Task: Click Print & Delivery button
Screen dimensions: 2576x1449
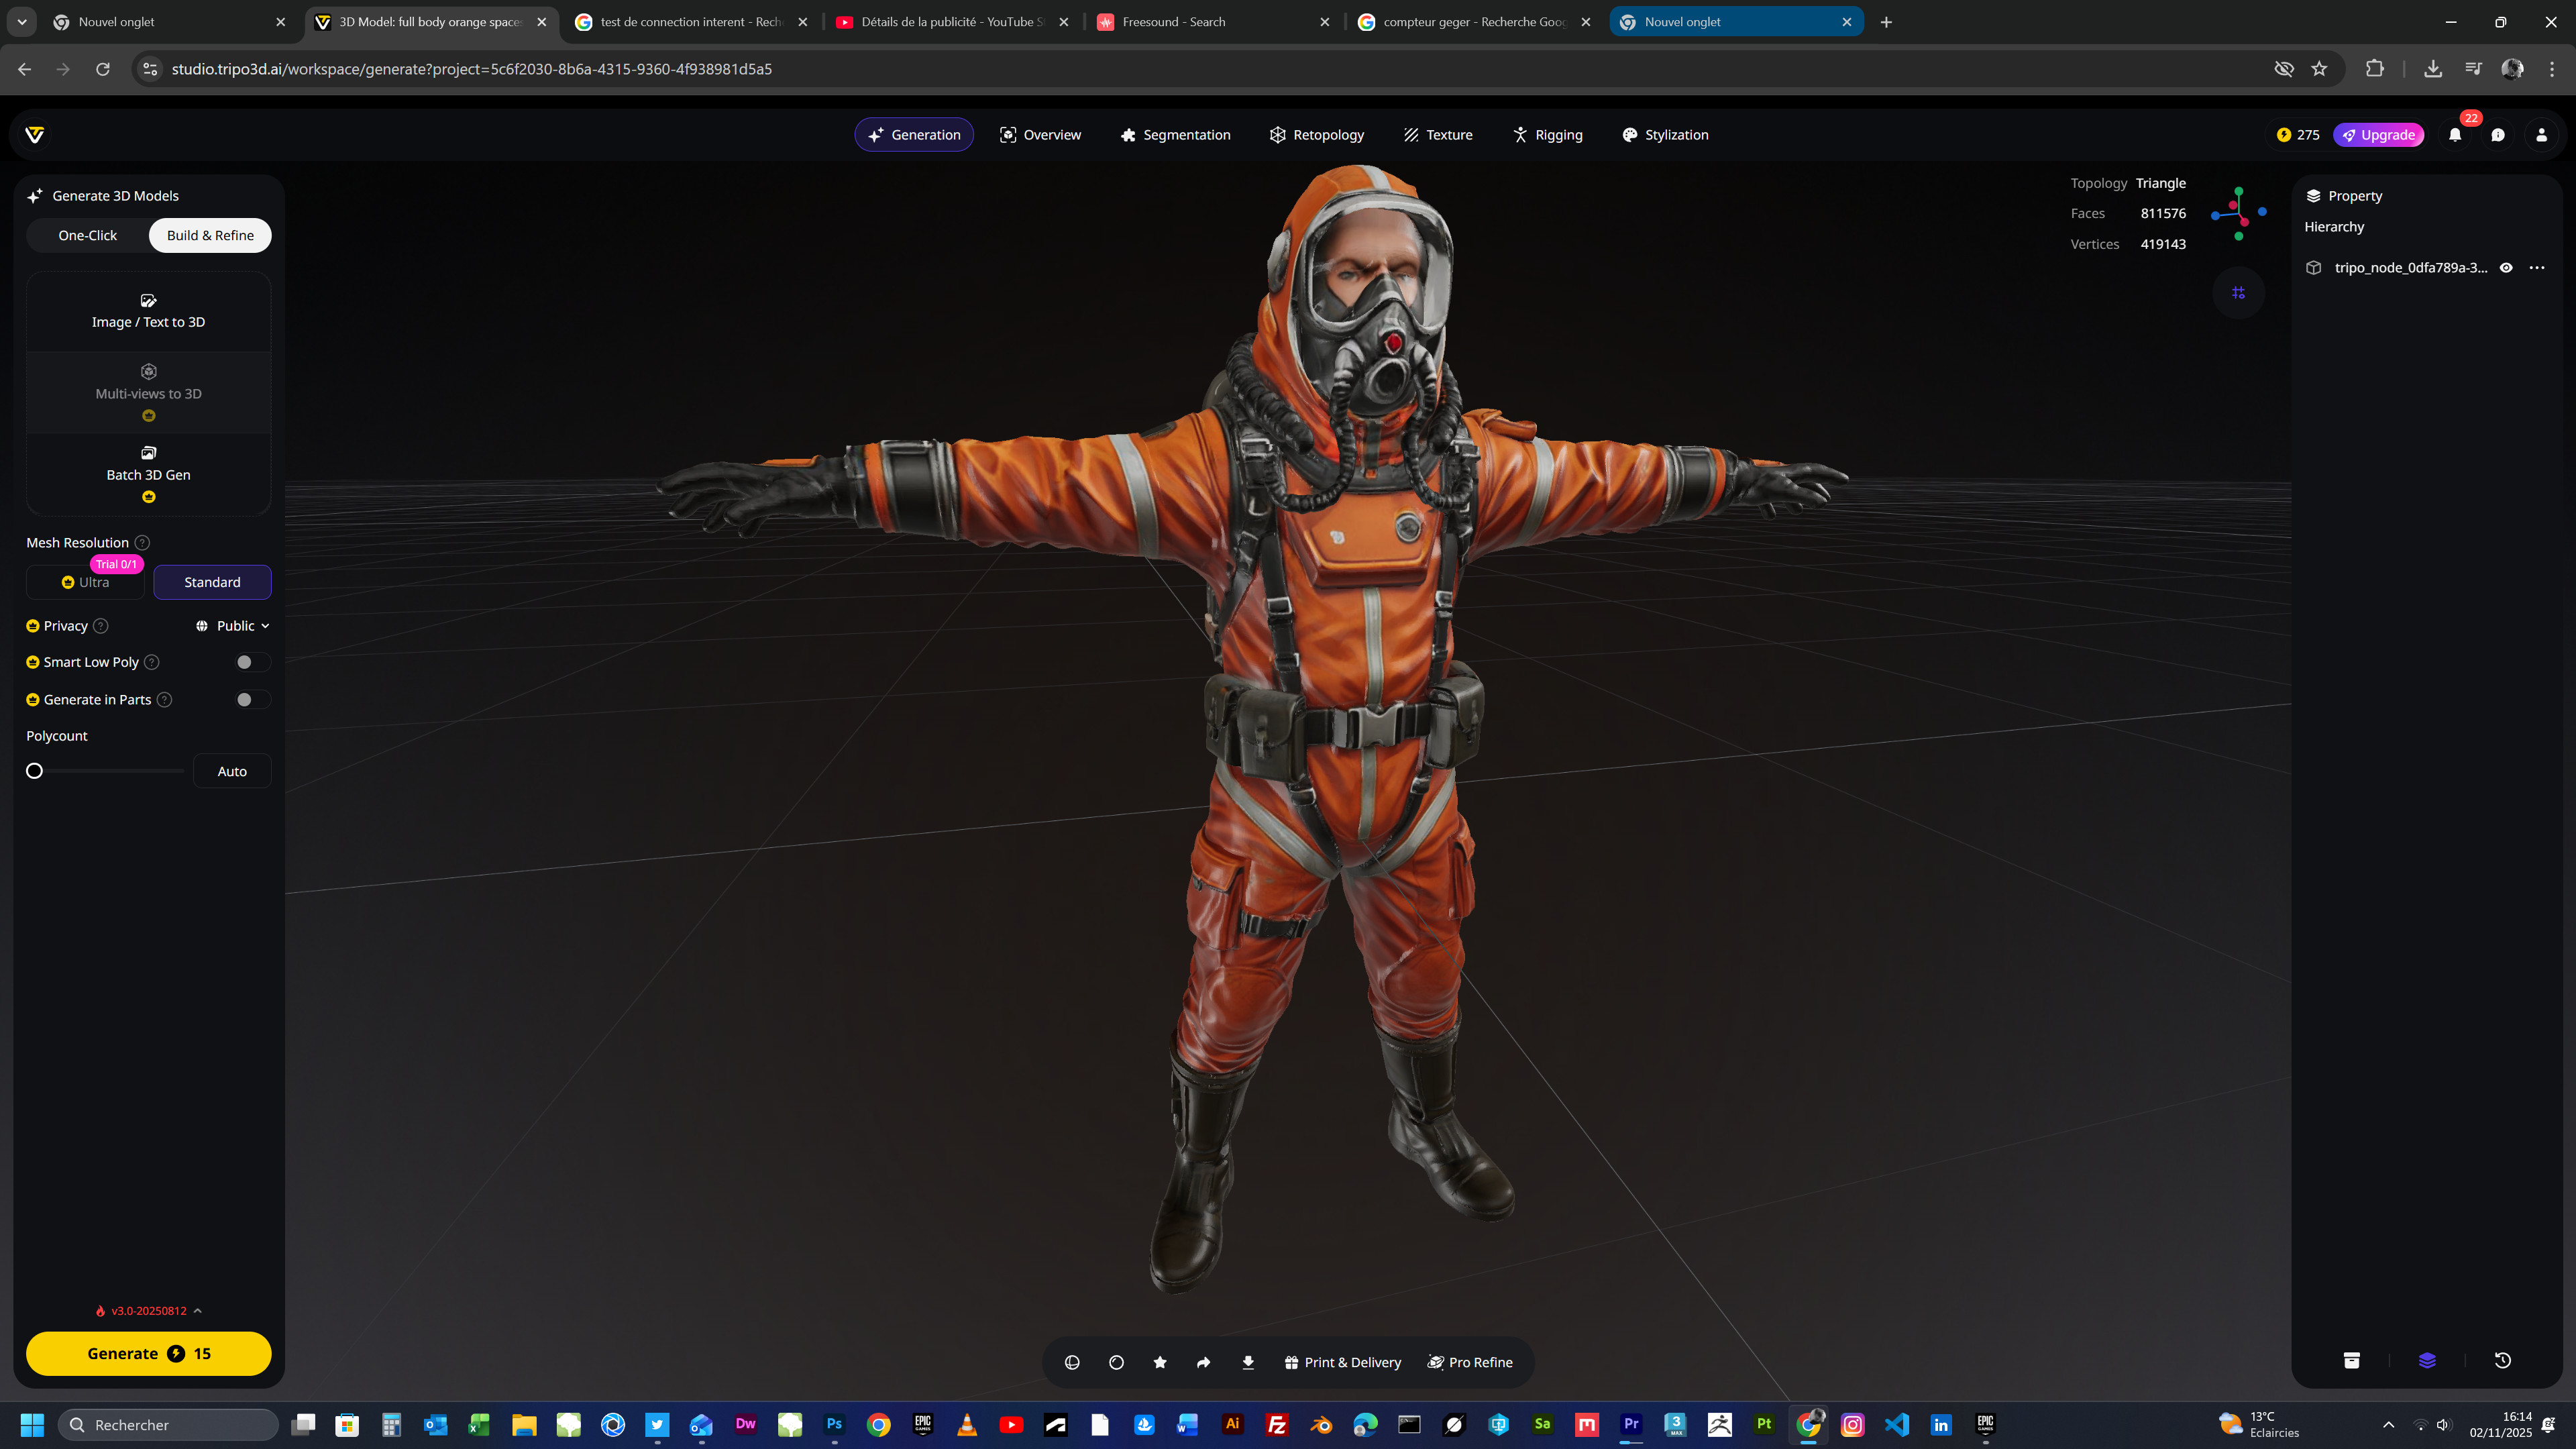Action: [x=1343, y=1362]
